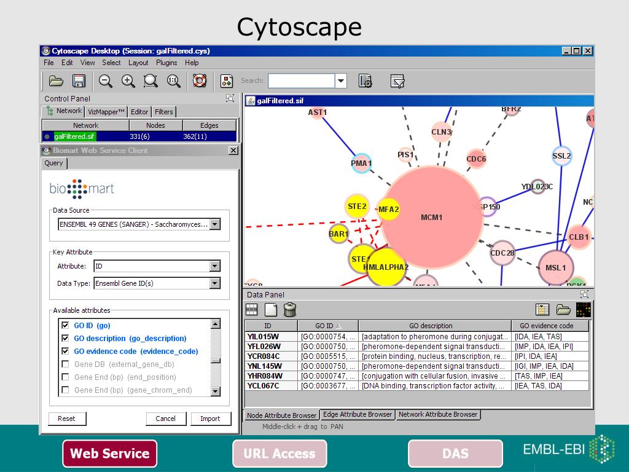Open the File menu
The height and width of the screenshot is (472, 629).
pyautogui.click(x=49, y=63)
